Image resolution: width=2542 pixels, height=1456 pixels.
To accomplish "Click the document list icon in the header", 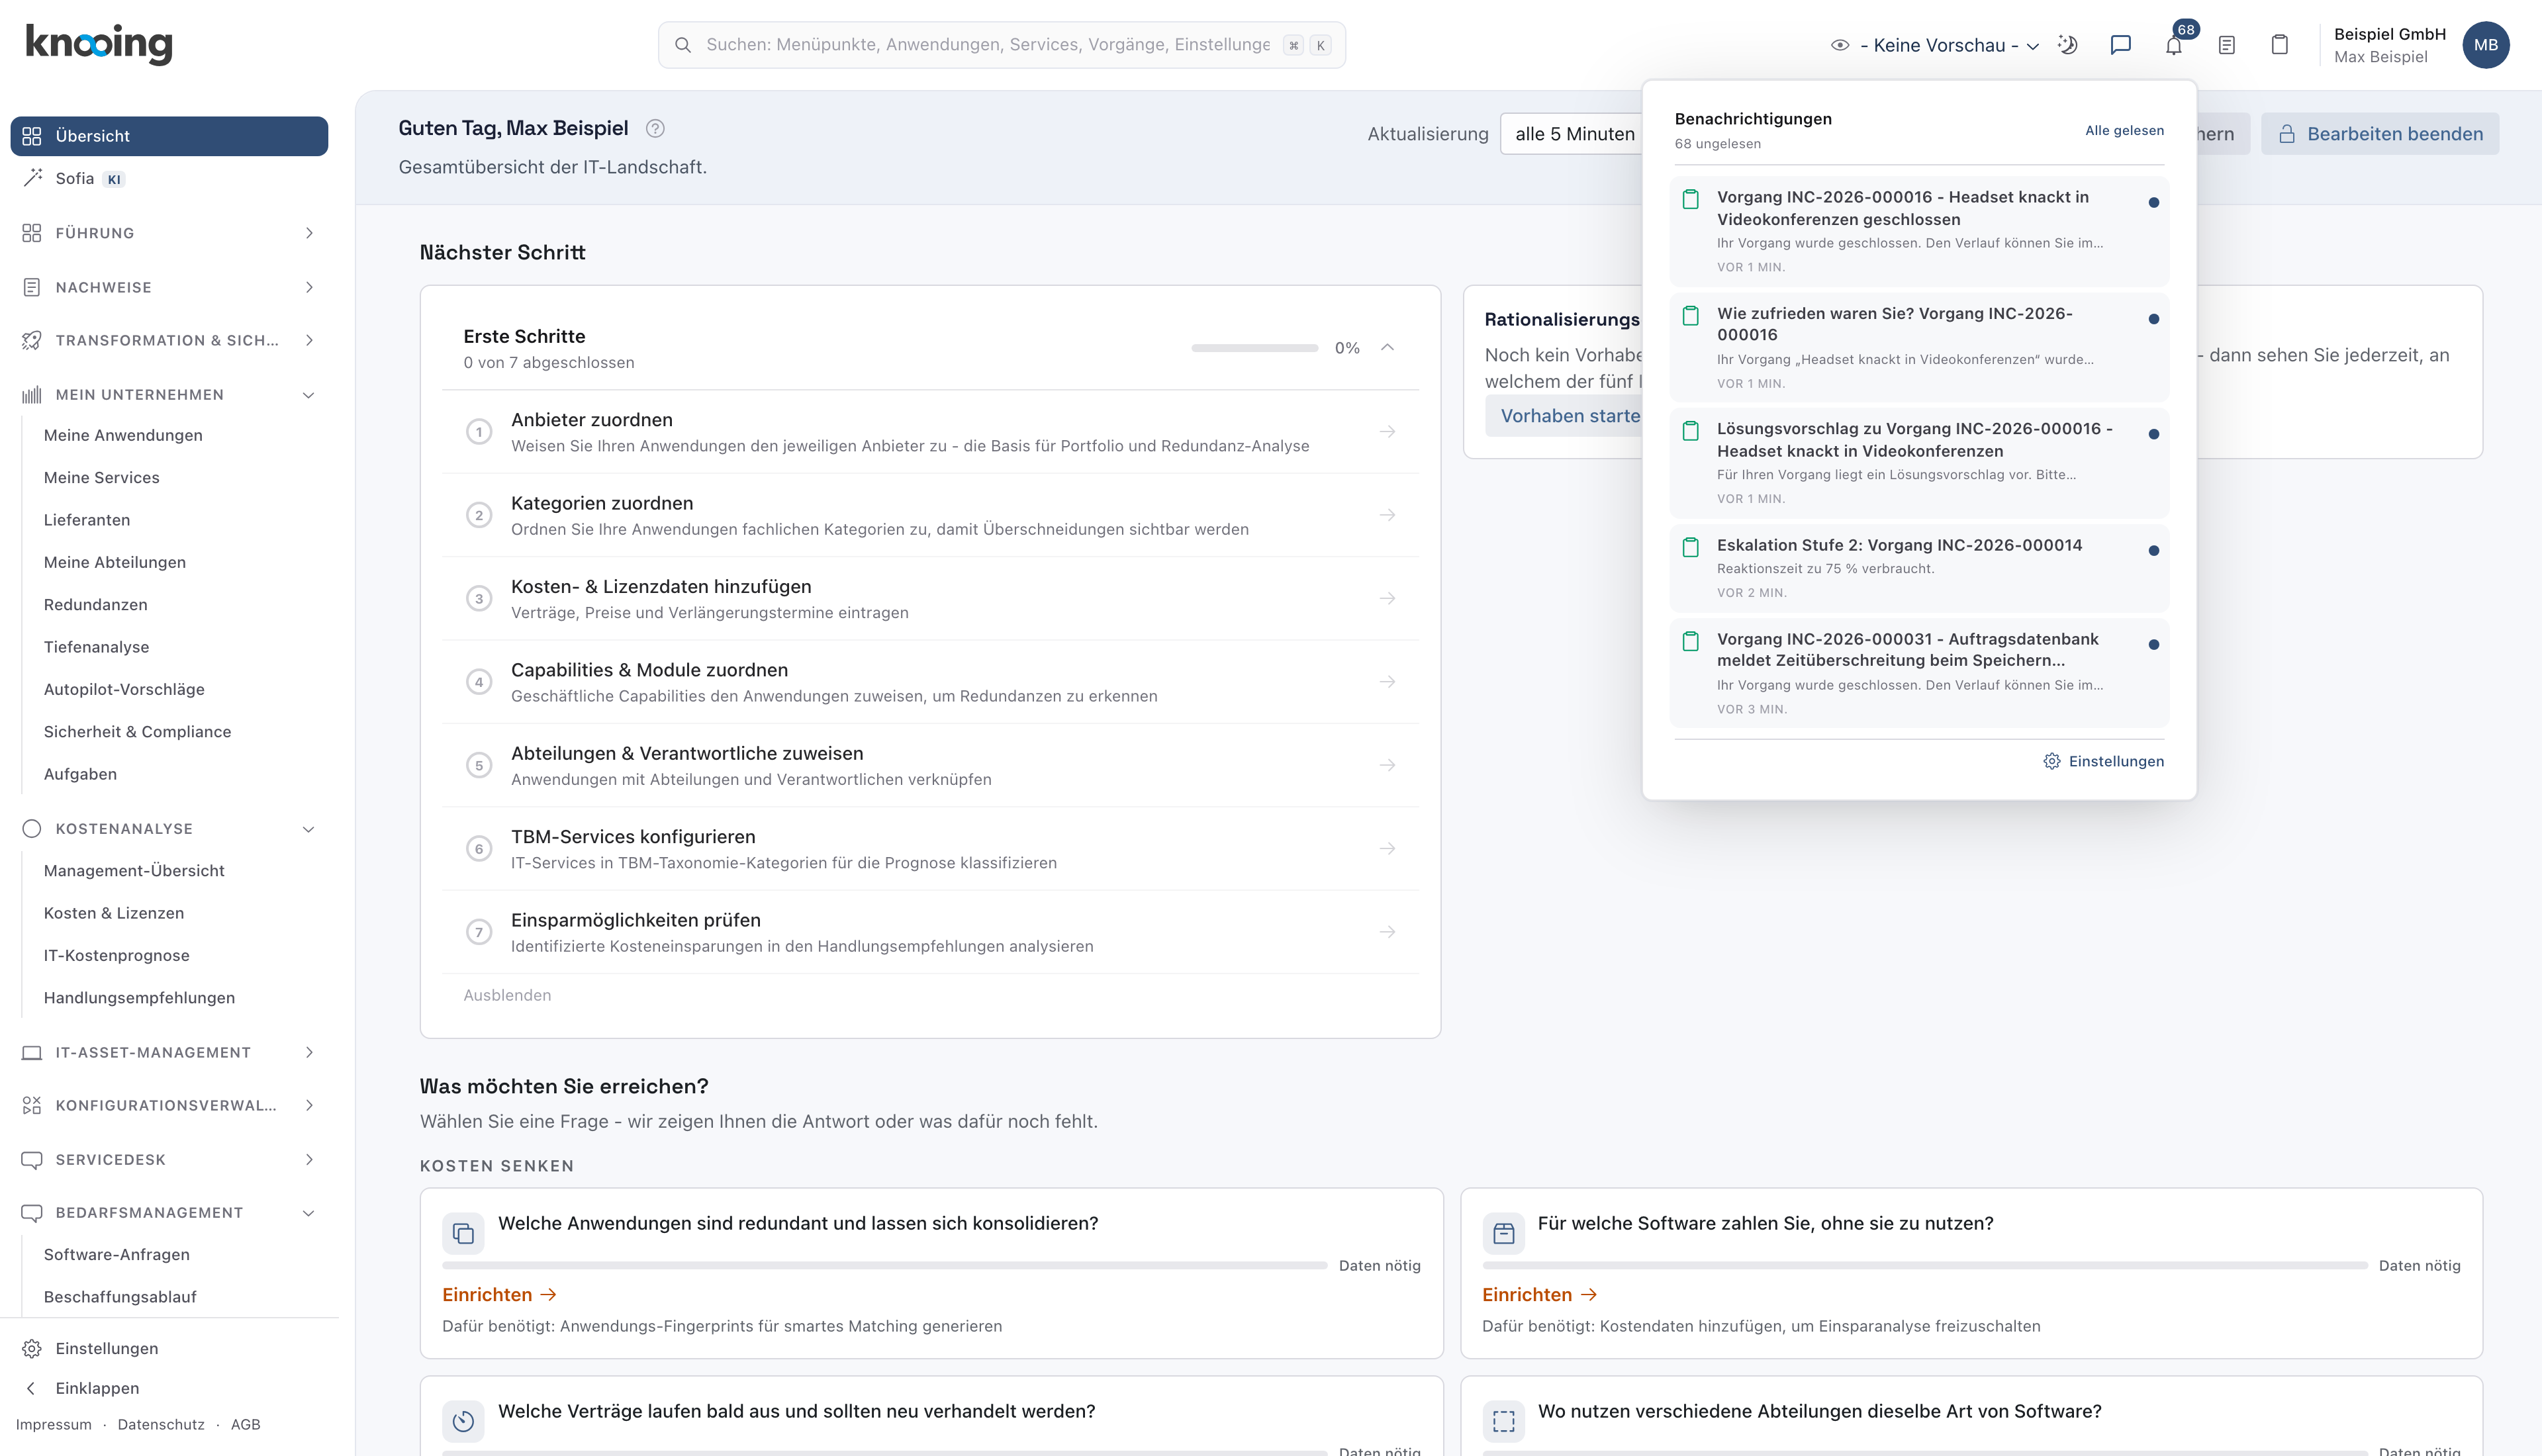I will pyautogui.click(x=2226, y=45).
